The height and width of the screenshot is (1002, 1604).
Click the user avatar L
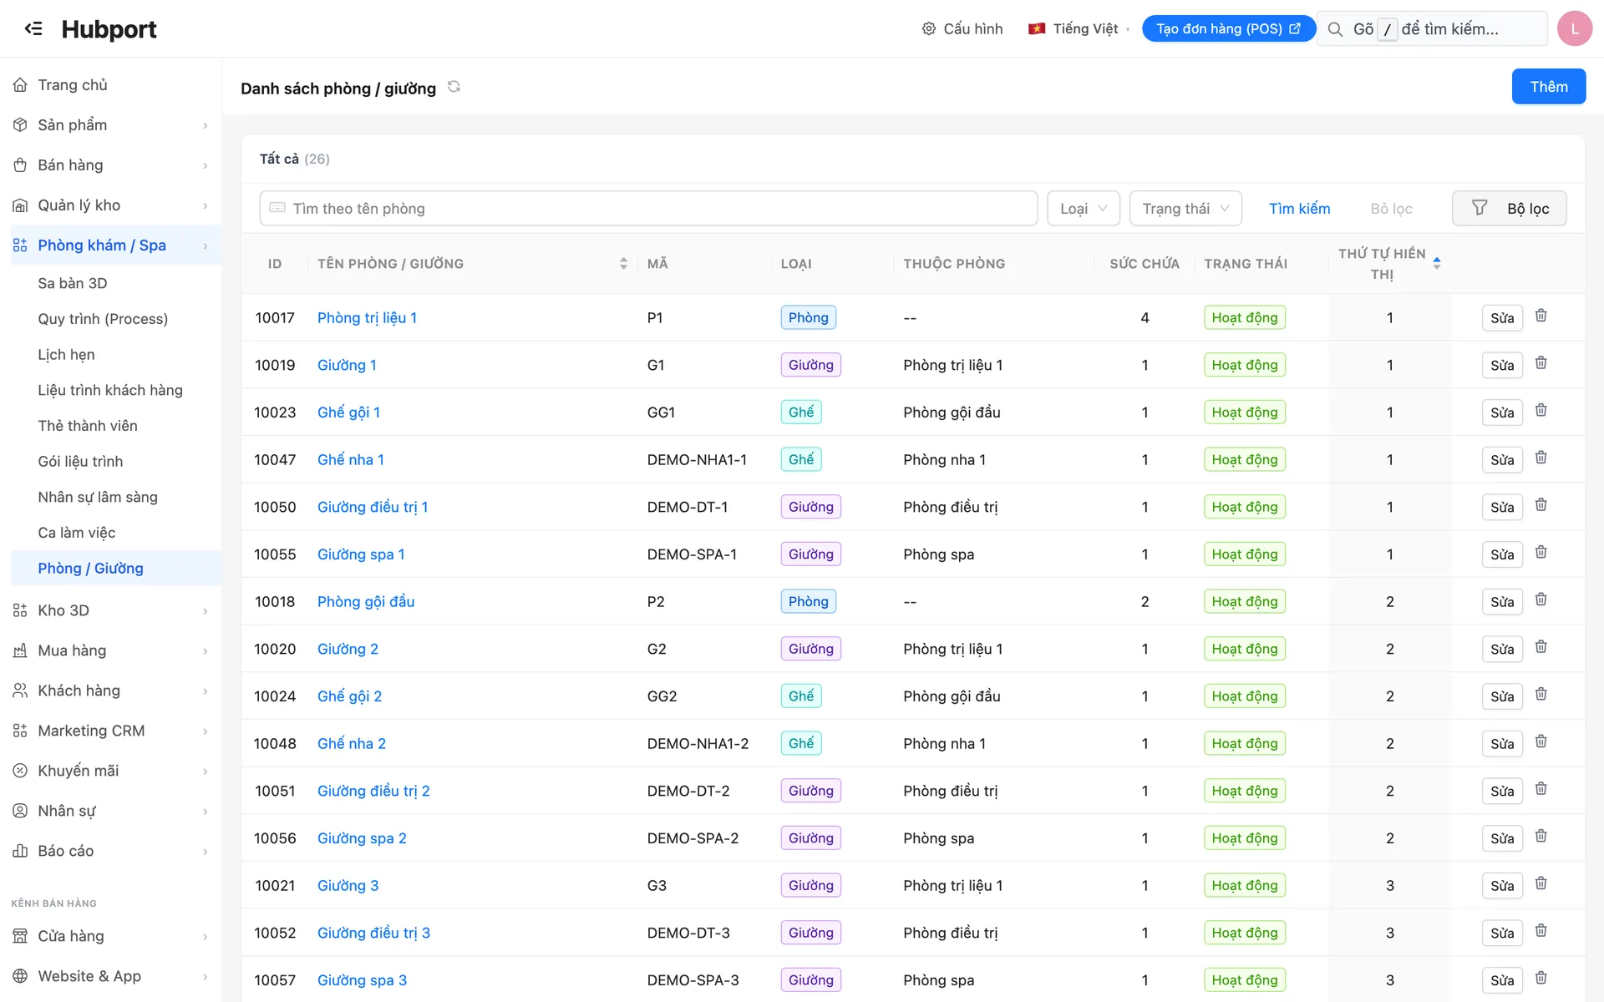click(1575, 28)
